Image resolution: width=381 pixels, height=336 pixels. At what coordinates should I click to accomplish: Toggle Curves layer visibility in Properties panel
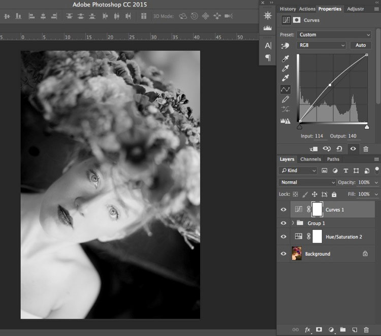353,149
